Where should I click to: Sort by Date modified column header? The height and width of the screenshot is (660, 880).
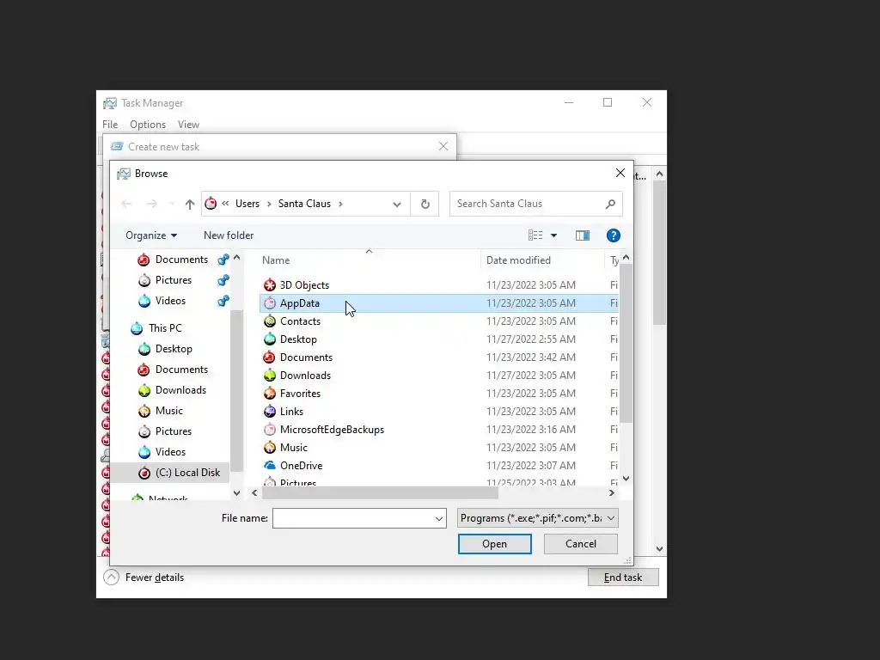pyautogui.click(x=518, y=260)
